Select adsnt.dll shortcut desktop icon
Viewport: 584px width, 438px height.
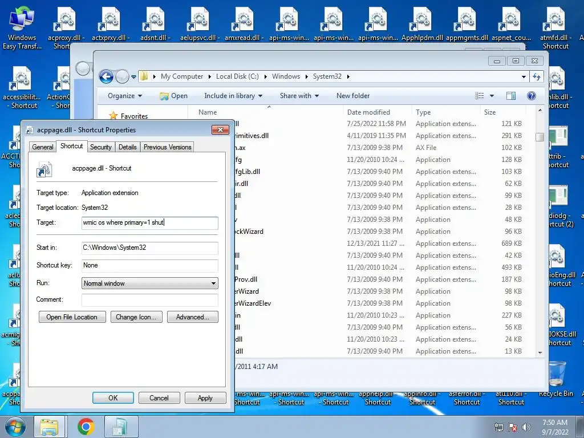coord(155,25)
